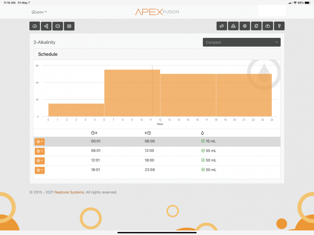
Task: Click the green plus beside 55 mL
Action: pos(203,151)
